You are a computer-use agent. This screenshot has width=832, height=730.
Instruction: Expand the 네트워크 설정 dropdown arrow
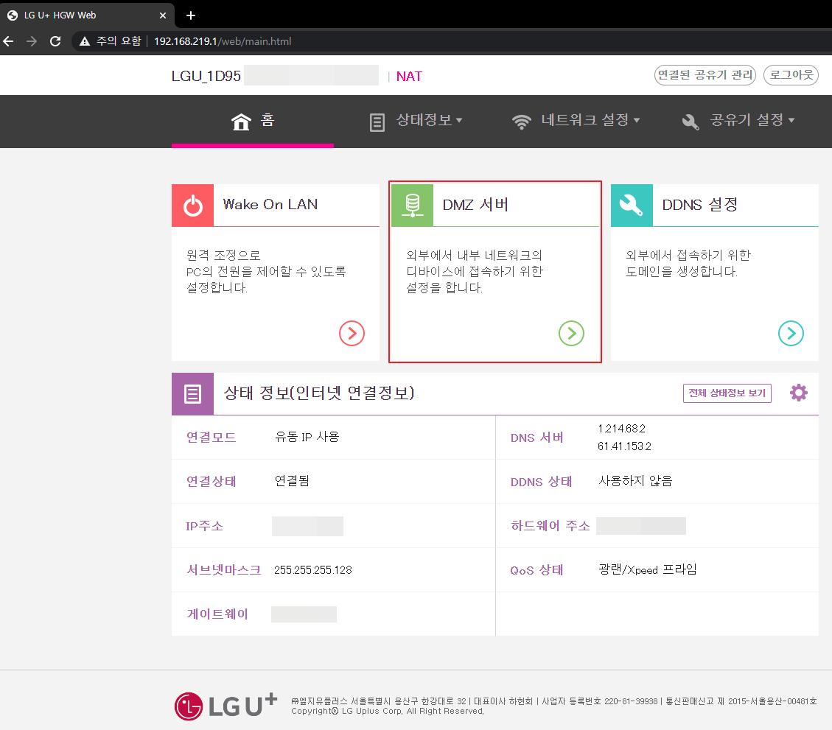636,120
